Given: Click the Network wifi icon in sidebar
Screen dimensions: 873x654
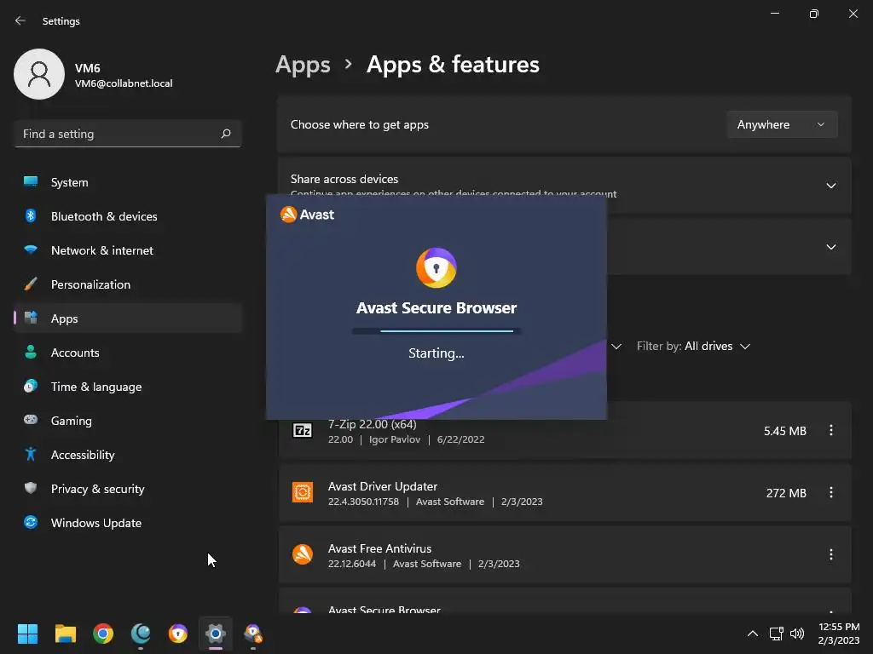Looking at the screenshot, I should tap(31, 250).
